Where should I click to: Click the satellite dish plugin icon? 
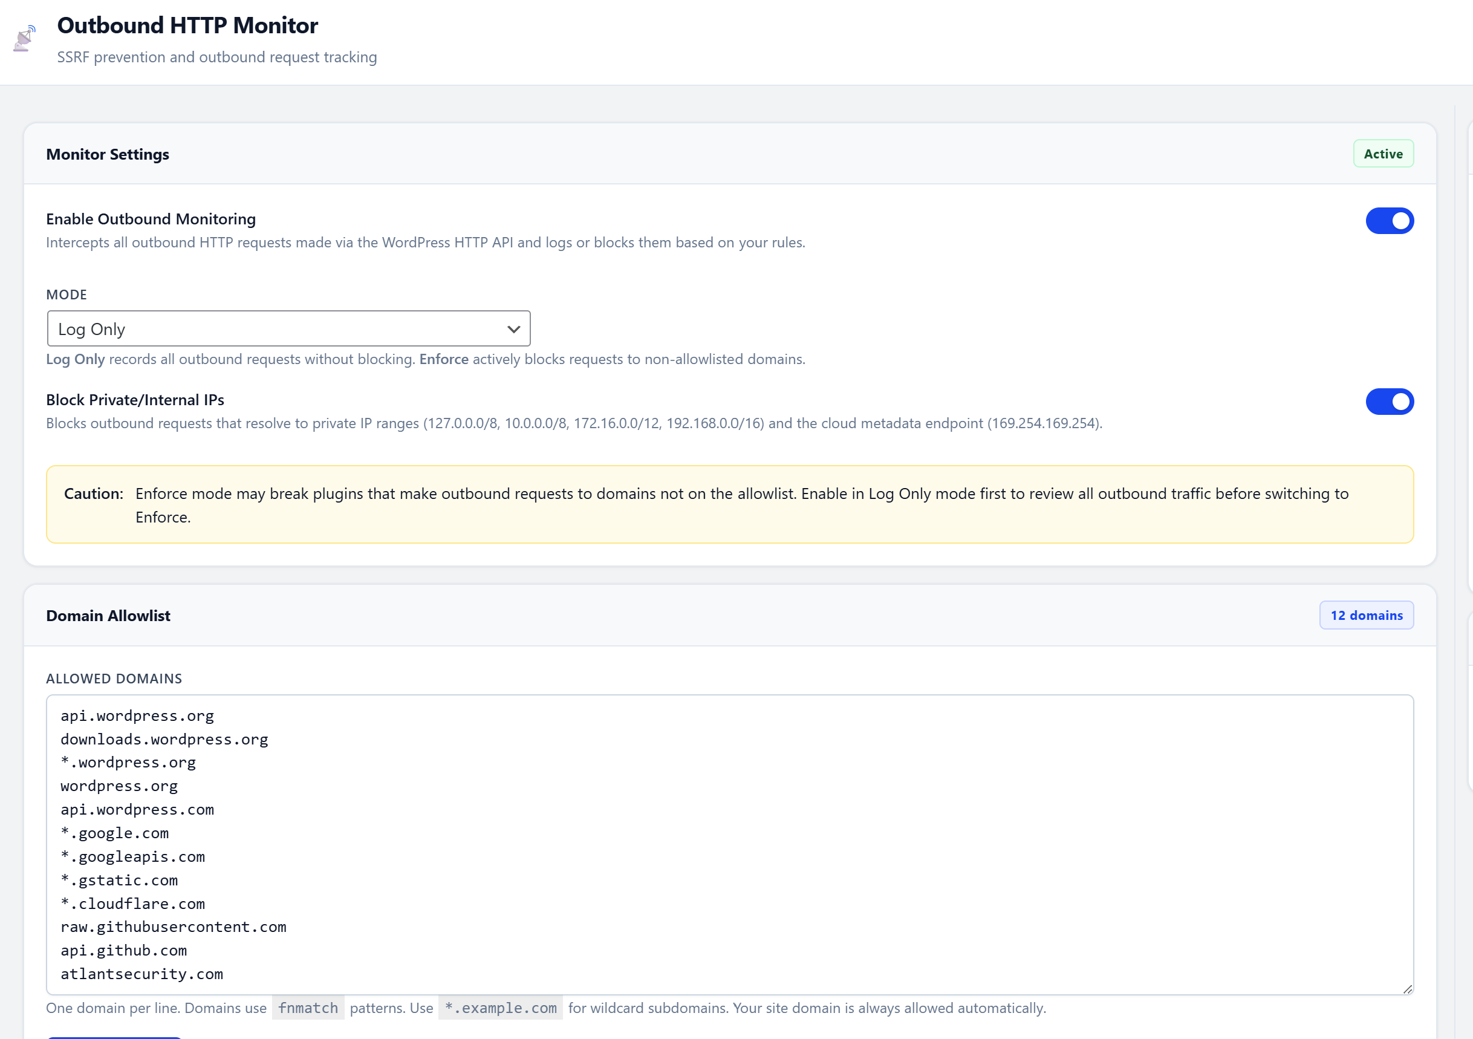(x=24, y=39)
